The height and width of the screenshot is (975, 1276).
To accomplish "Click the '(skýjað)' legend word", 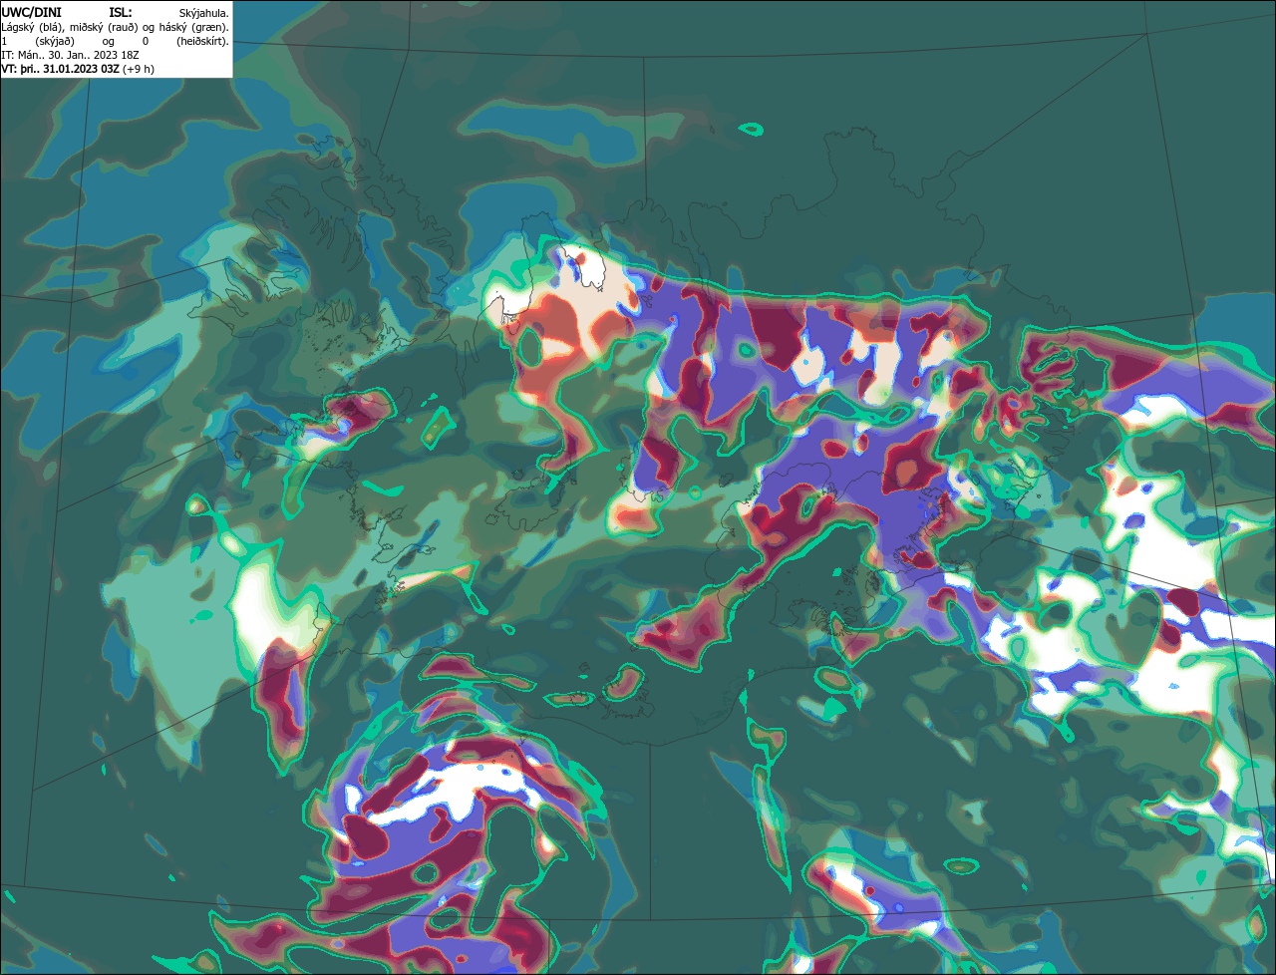I will point(54,41).
